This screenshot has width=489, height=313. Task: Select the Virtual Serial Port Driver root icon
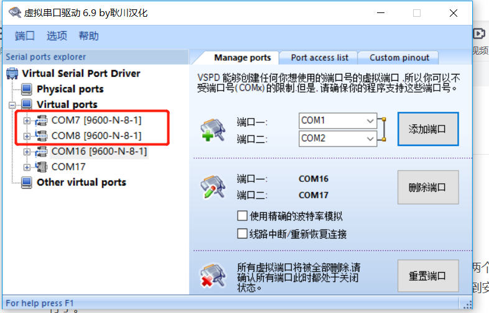coord(12,73)
